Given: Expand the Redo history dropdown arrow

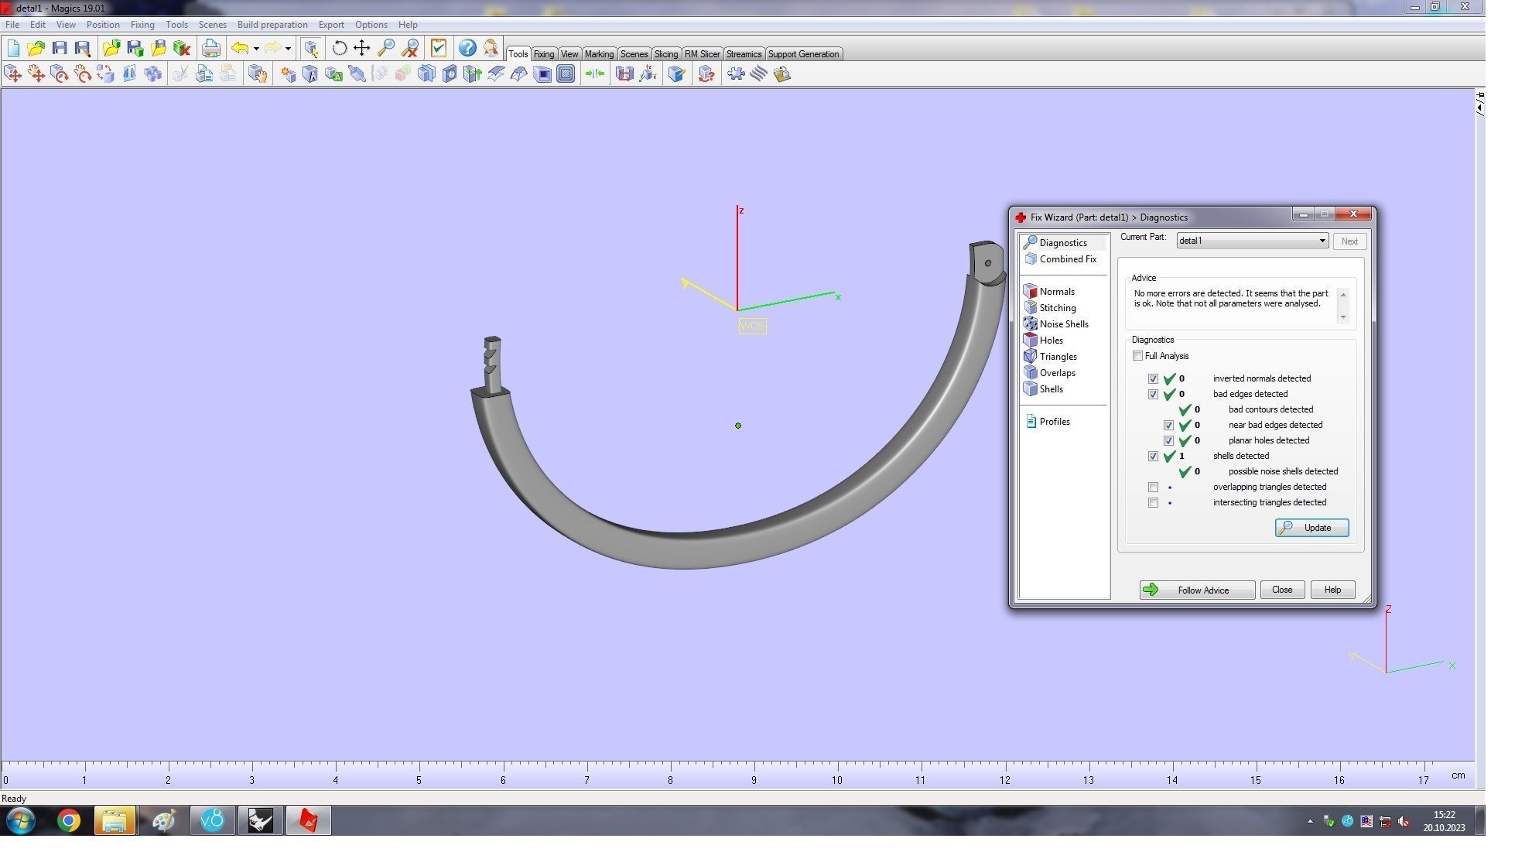Looking at the screenshot, I should pyautogui.click(x=288, y=49).
